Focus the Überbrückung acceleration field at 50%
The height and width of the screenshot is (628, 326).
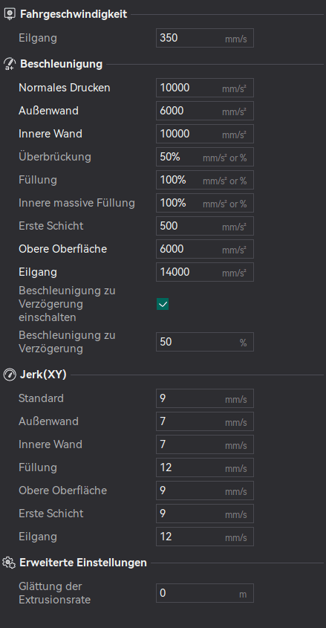pos(205,157)
